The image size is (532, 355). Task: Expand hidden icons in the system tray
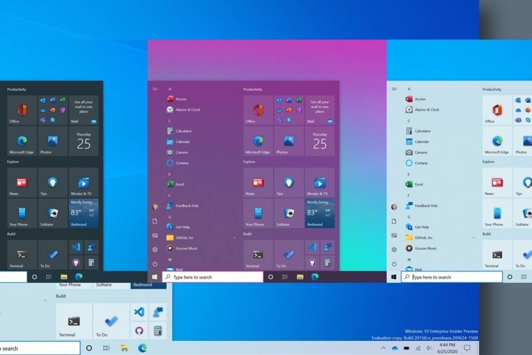tap(383, 348)
